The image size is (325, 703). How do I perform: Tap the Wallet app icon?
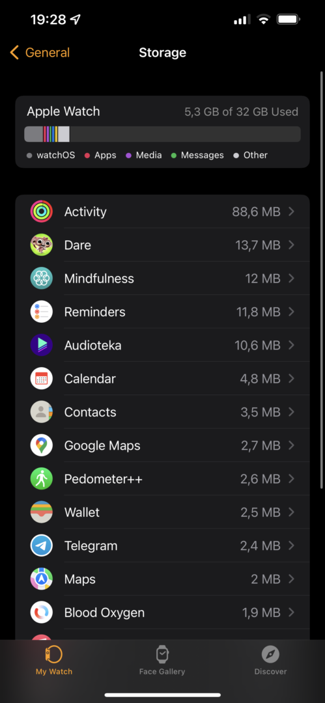click(41, 512)
